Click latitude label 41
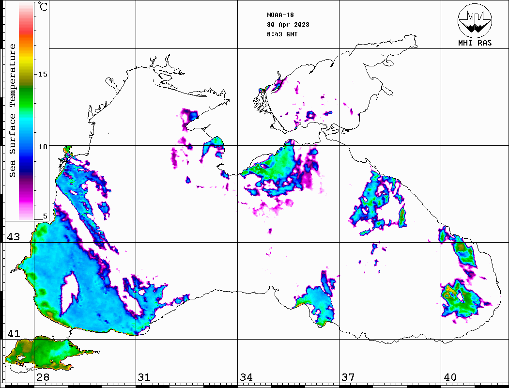The image size is (509, 388). coord(14,334)
